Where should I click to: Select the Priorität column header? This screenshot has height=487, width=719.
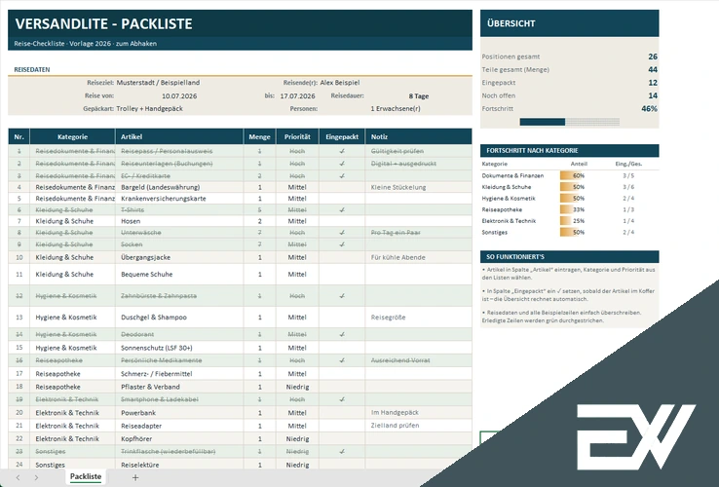click(297, 136)
